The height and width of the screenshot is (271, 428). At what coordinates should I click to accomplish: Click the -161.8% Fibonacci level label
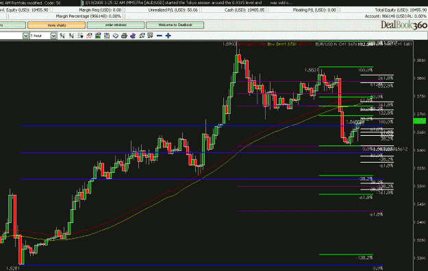click(x=385, y=193)
